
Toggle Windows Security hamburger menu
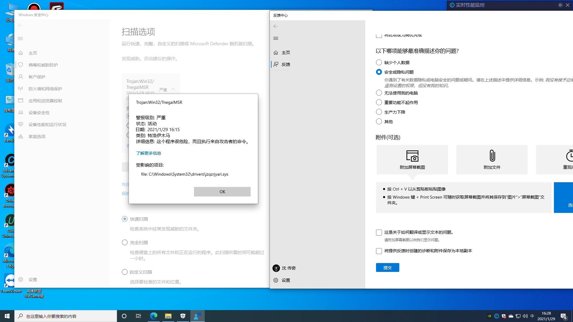20,38
